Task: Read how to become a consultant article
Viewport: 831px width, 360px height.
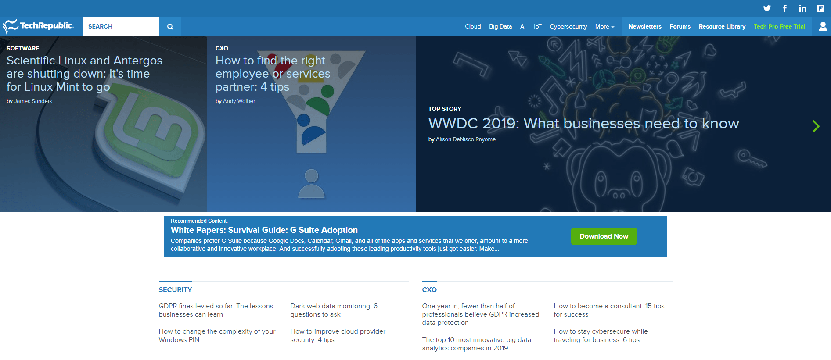Action: (x=609, y=310)
